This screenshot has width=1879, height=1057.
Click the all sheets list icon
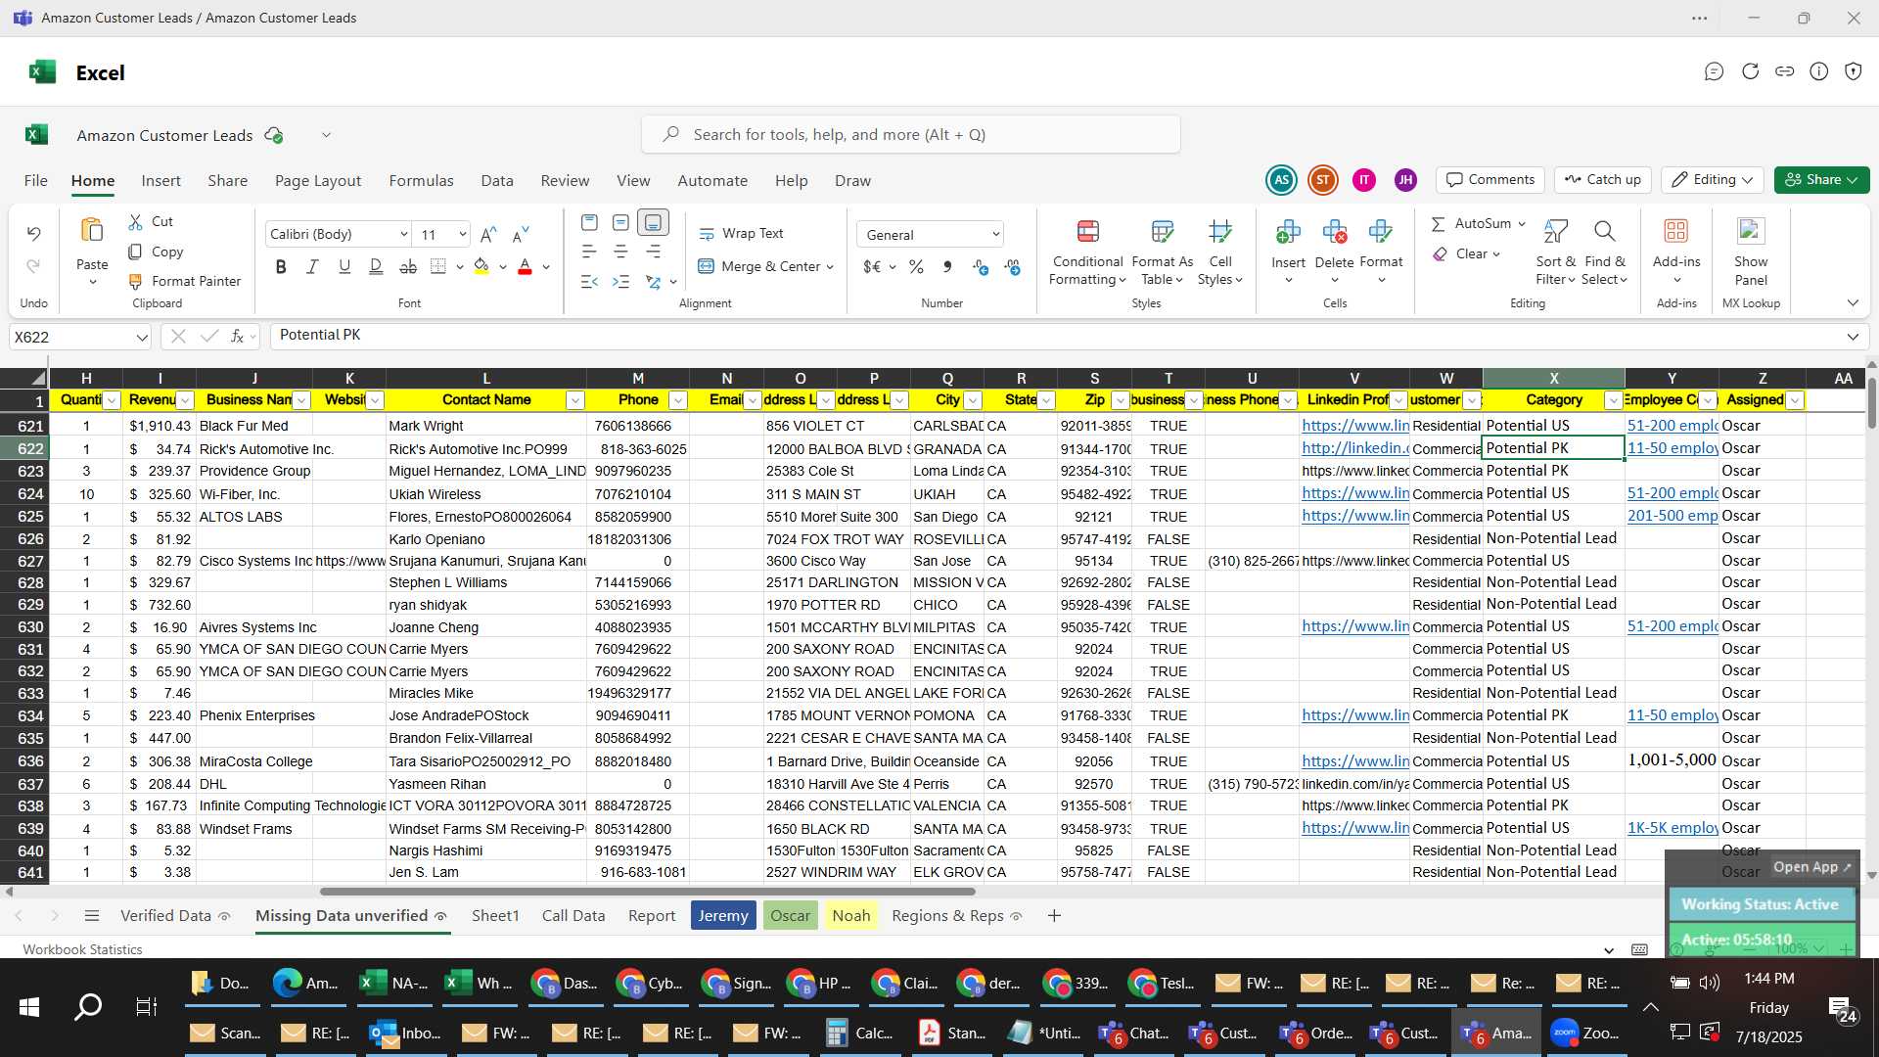point(92,916)
